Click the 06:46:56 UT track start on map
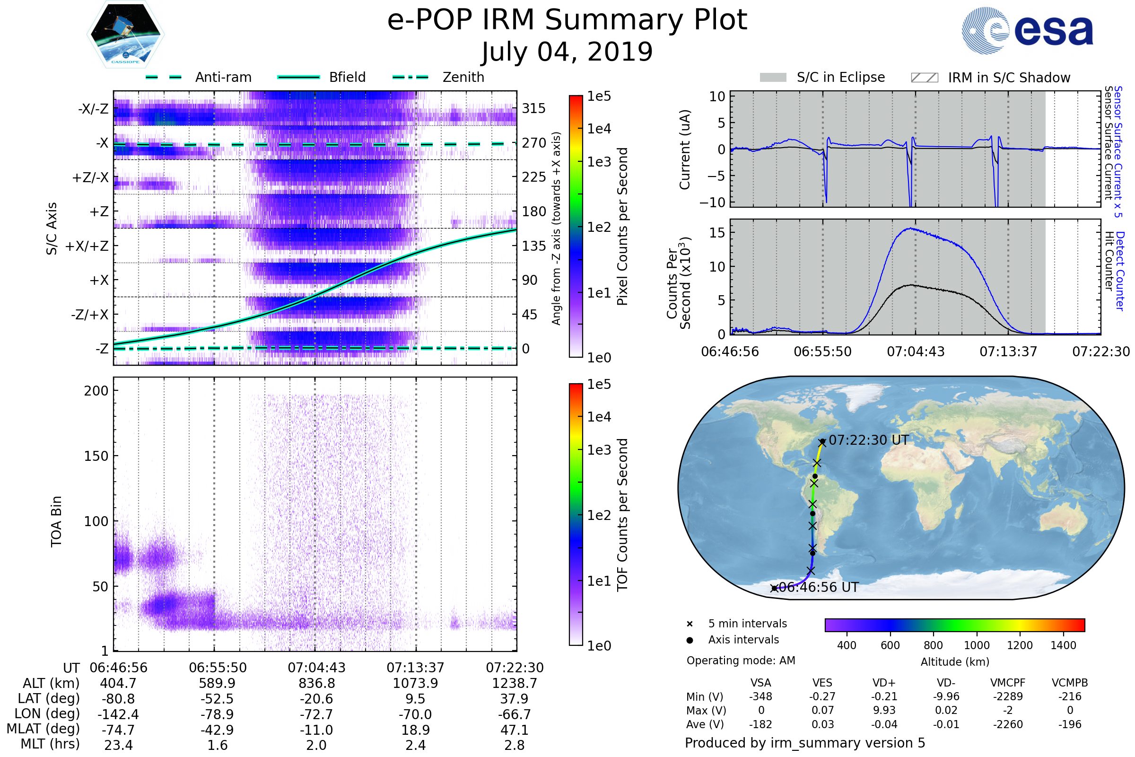 774,588
